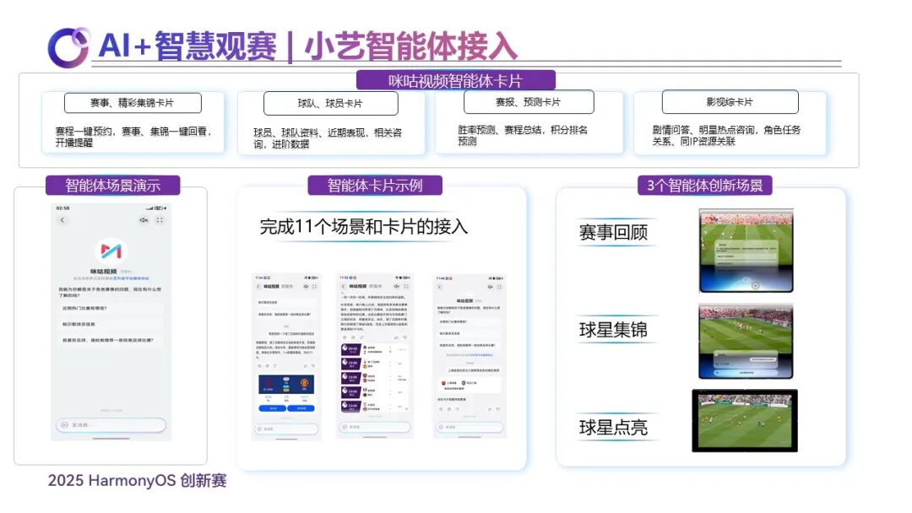The width and height of the screenshot is (912, 513).
Task: Toggle thumbs-down on the schedule card reply
Action: click(404, 337)
